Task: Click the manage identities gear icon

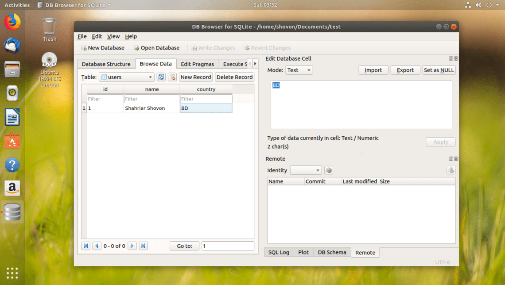Action: coord(328,170)
